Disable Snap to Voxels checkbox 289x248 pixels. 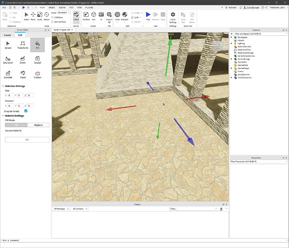[26, 111]
